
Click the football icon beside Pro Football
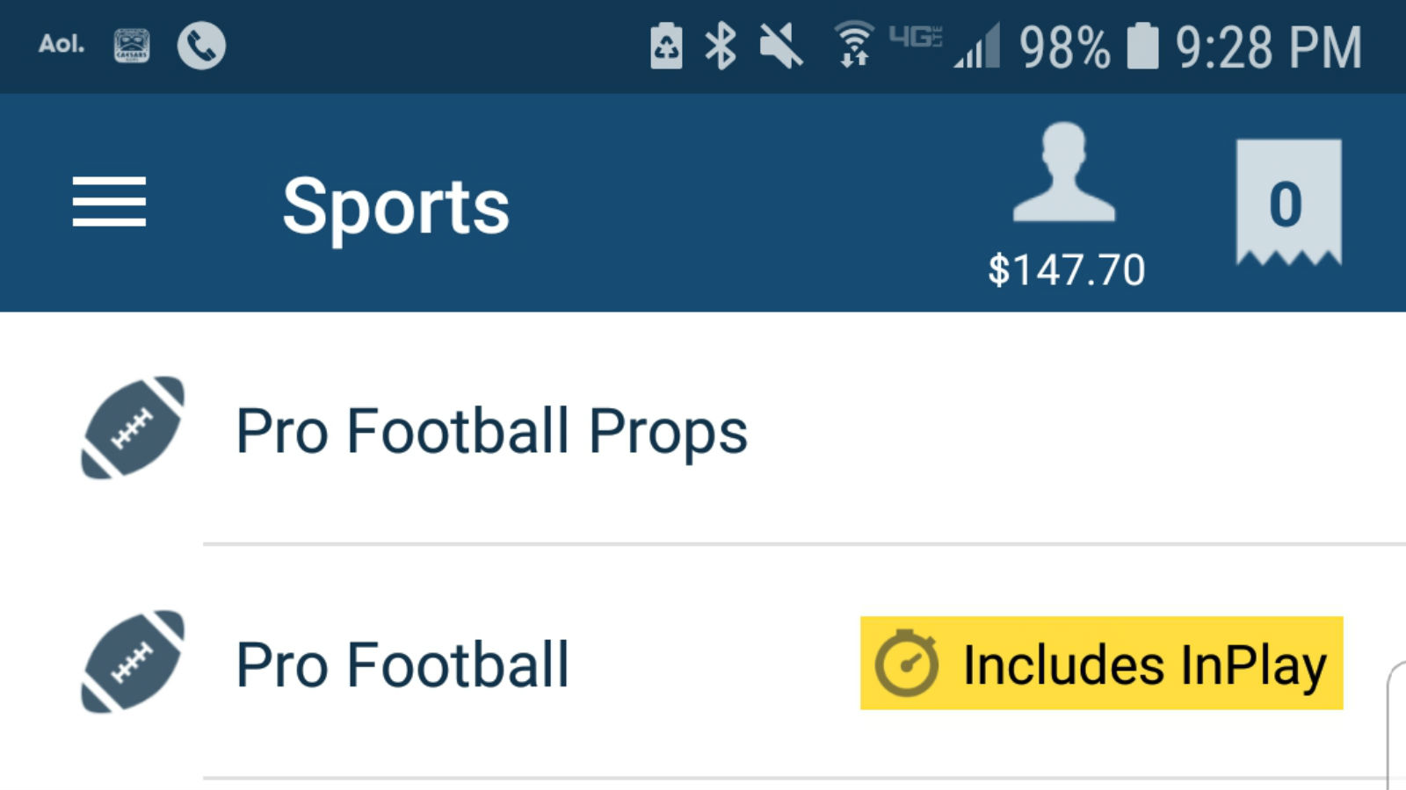tap(132, 664)
